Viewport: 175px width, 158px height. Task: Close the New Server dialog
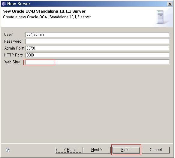[170, 4]
